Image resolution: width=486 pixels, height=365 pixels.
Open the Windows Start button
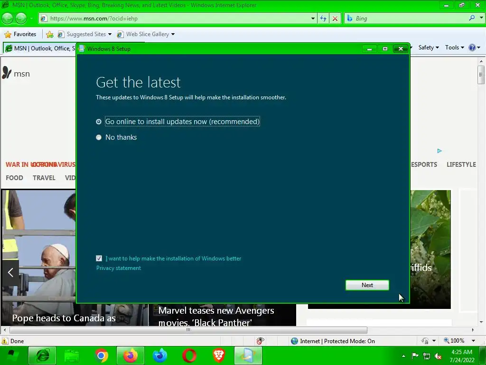(12, 355)
